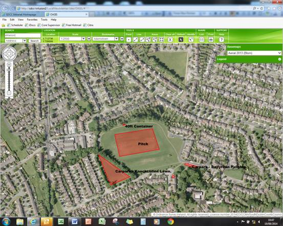The image size is (283, 226).
Task: Open Word from the taskbar
Action: tap(74, 222)
